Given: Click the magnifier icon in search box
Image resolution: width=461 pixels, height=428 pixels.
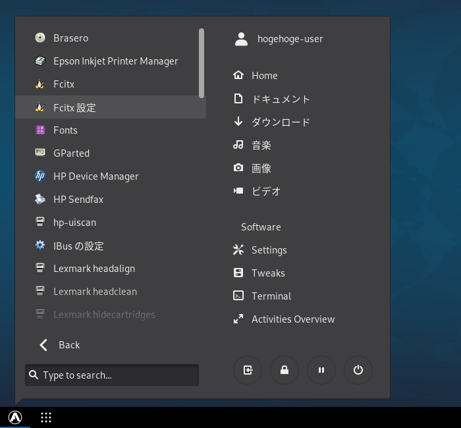Looking at the screenshot, I should 34,375.
